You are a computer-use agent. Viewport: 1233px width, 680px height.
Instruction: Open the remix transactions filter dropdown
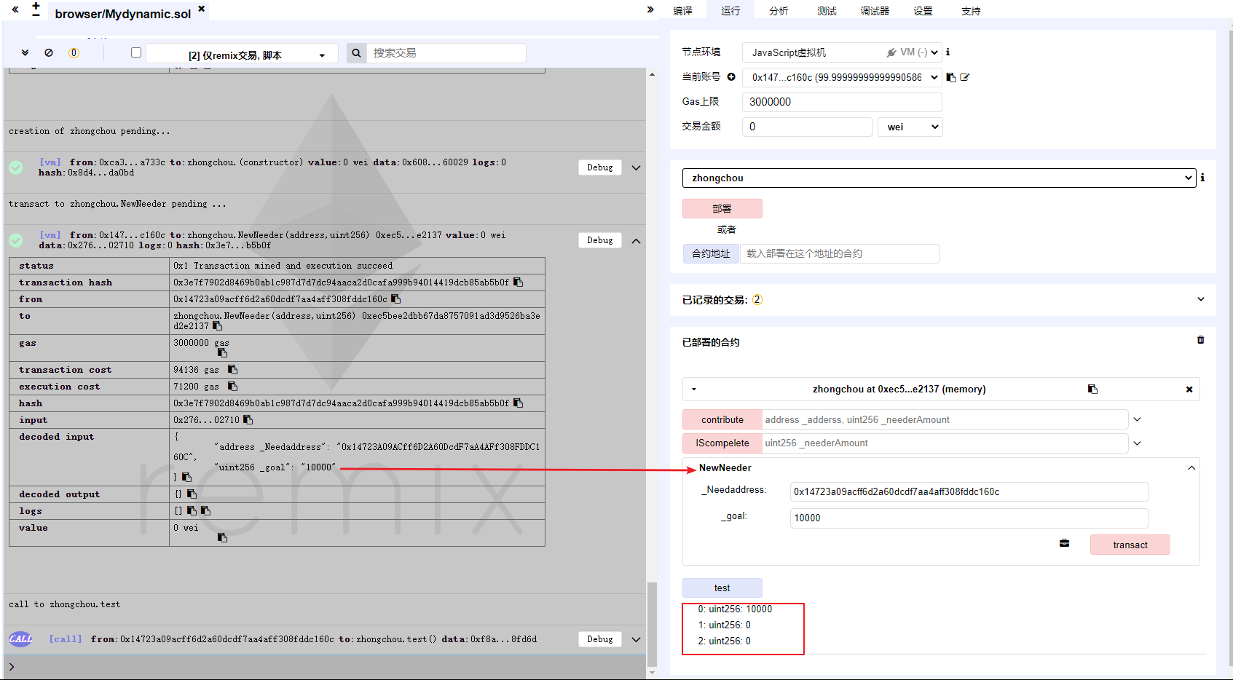(242, 55)
